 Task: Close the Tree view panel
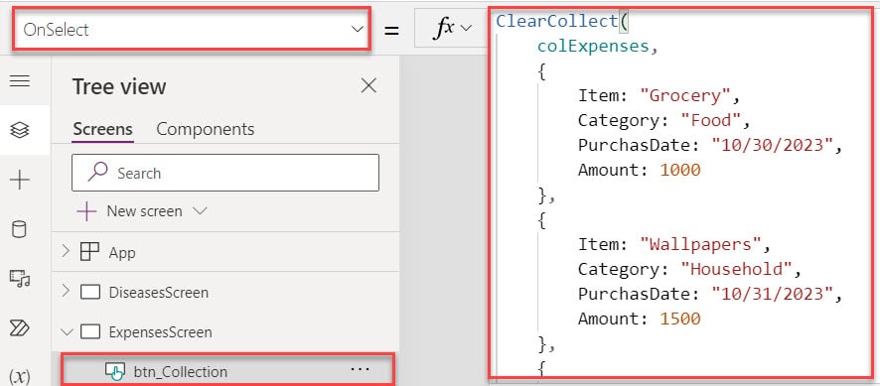[368, 86]
